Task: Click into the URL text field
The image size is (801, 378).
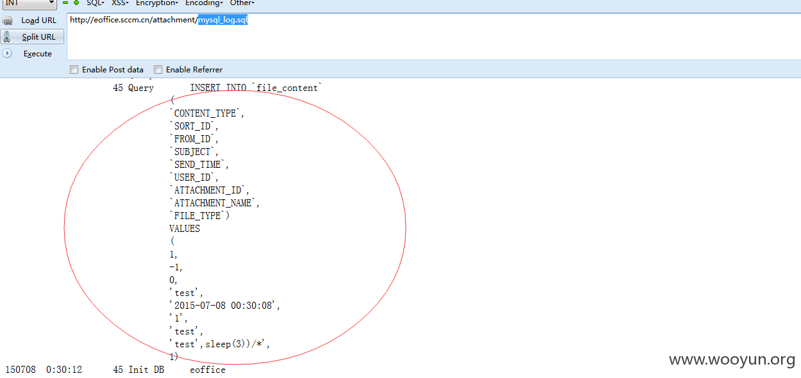Action: coord(433,36)
